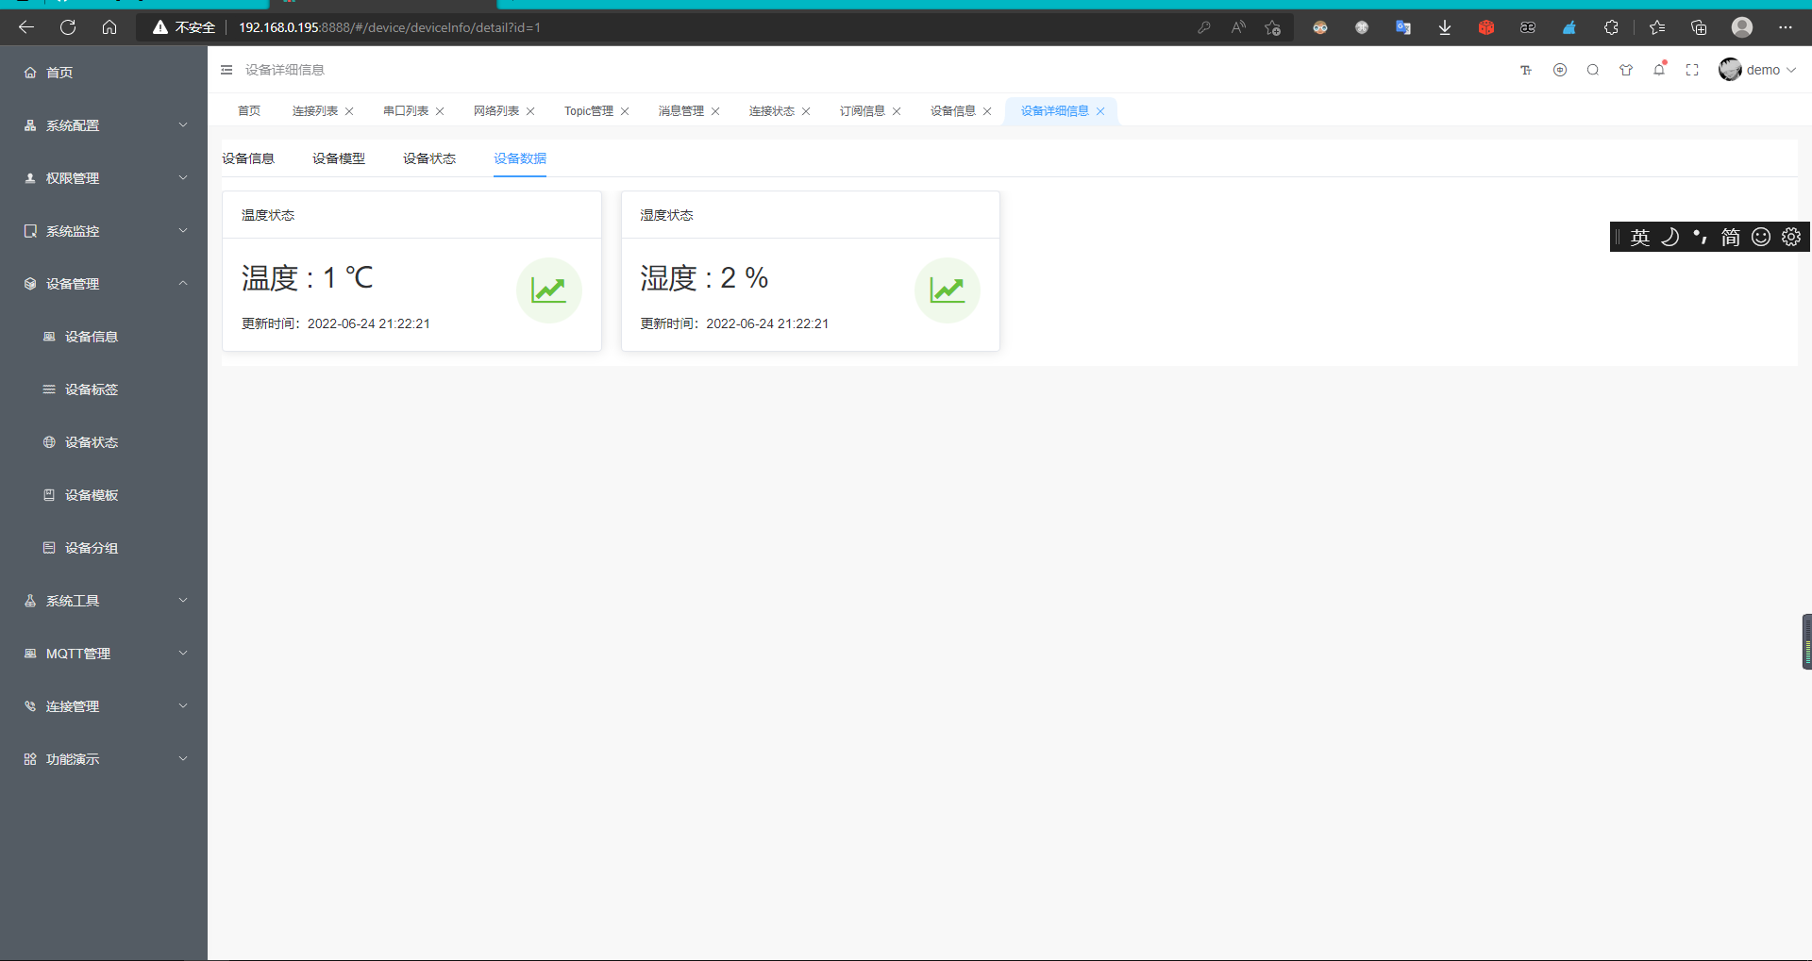
Task: Close the 消息管理 page tab
Action: [x=715, y=111]
